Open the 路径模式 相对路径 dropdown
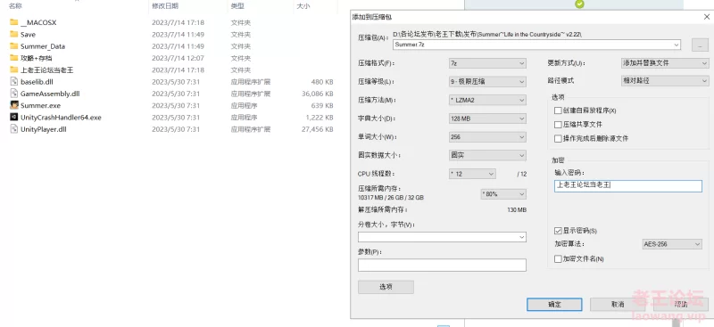Viewport: 714px width, 327px height. pyautogui.click(x=665, y=80)
